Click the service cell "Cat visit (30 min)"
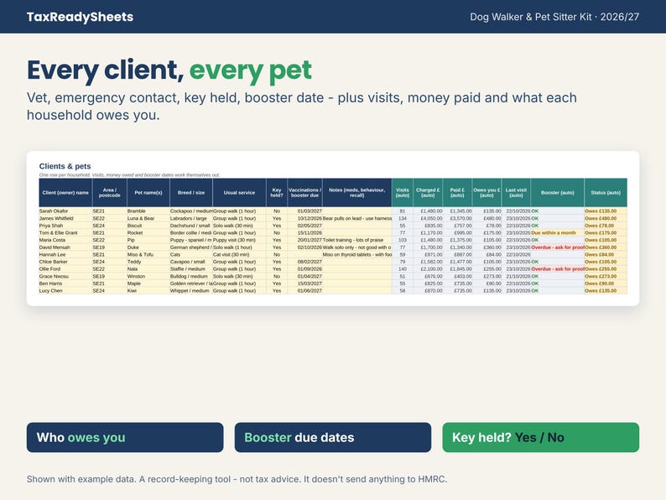Screen dimensions: 666x500 tap(239, 254)
